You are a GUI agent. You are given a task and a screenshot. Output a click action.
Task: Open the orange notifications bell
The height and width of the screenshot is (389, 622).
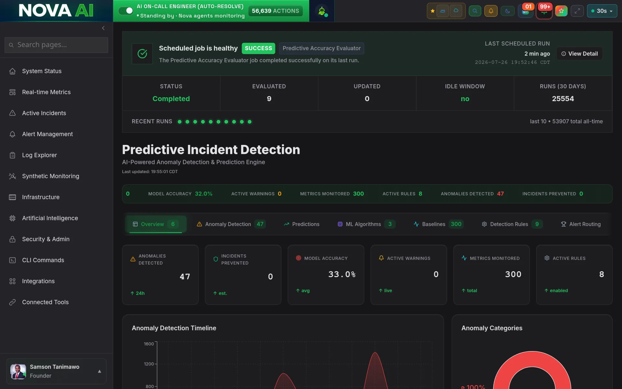tap(491, 11)
